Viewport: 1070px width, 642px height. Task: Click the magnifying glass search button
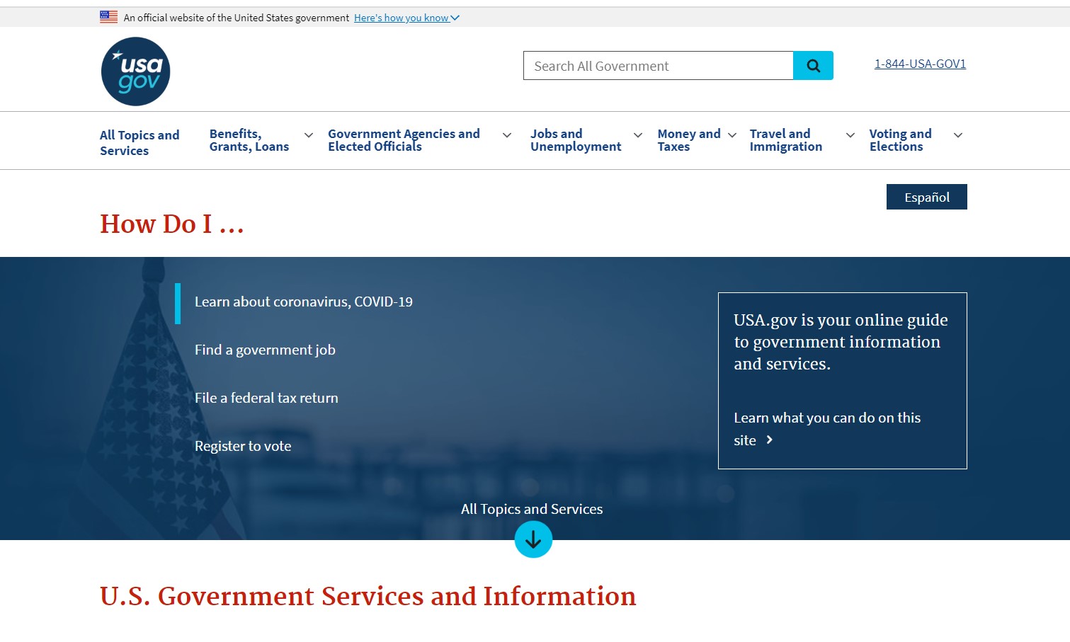813,66
